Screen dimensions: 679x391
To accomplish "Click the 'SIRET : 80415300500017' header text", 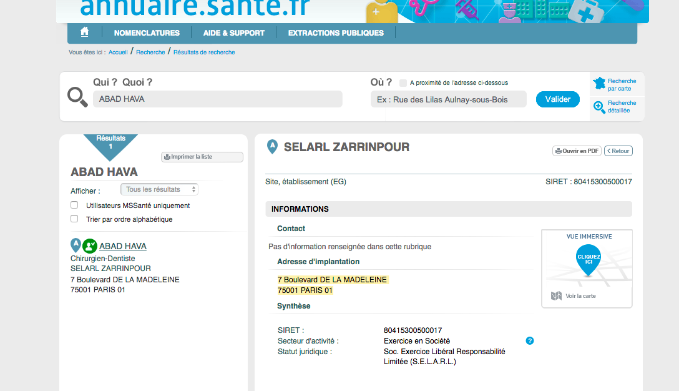I will (x=589, y=182).
